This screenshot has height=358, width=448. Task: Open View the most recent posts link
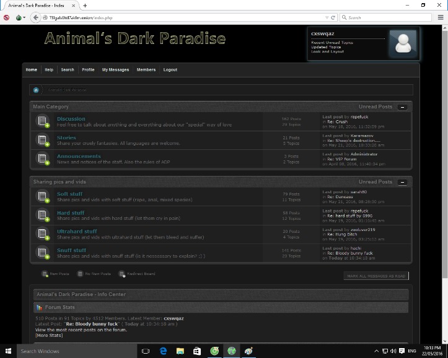click(81, 330)
